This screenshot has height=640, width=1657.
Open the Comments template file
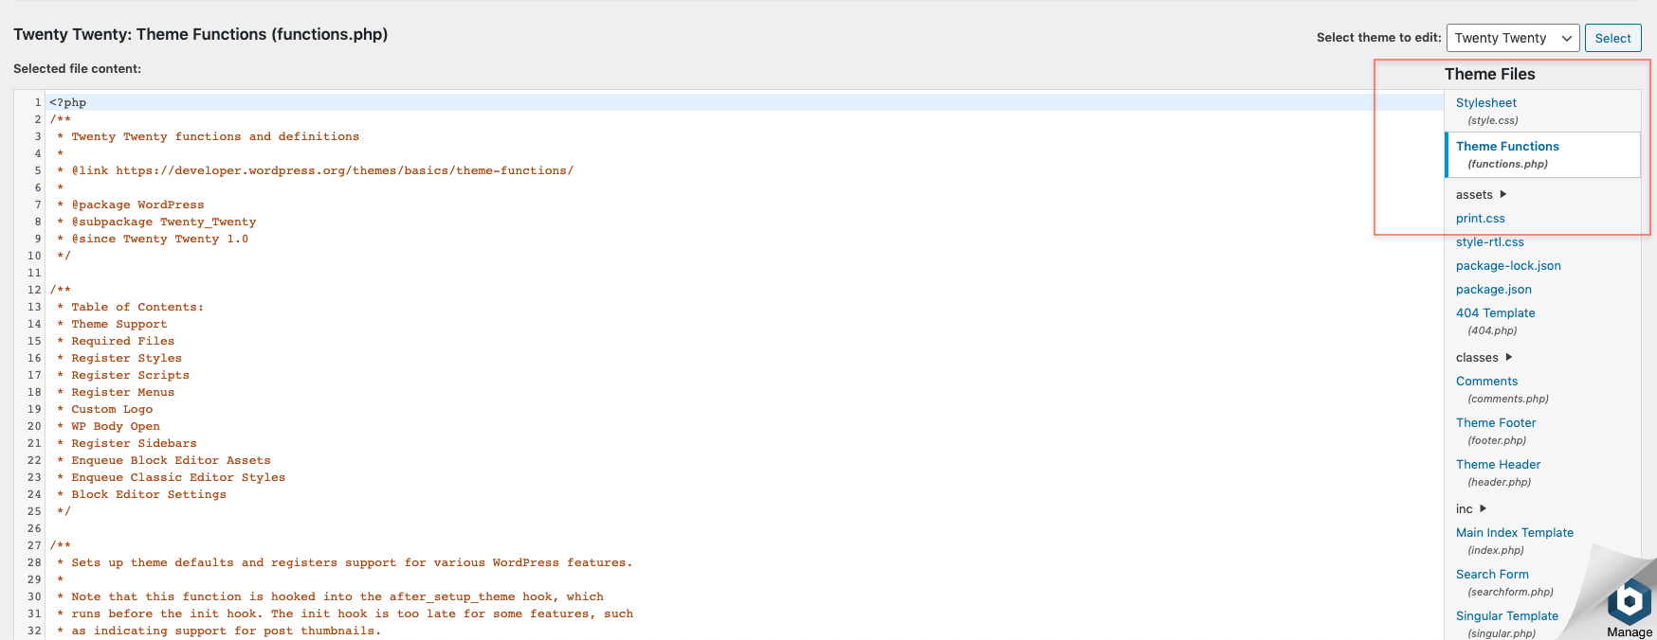coord(1486,382)
